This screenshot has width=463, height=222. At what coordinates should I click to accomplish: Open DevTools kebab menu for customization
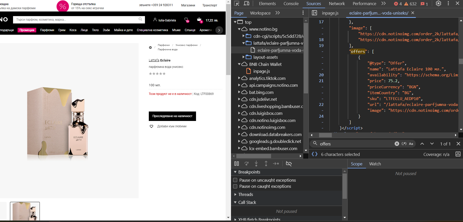[448, 4]
